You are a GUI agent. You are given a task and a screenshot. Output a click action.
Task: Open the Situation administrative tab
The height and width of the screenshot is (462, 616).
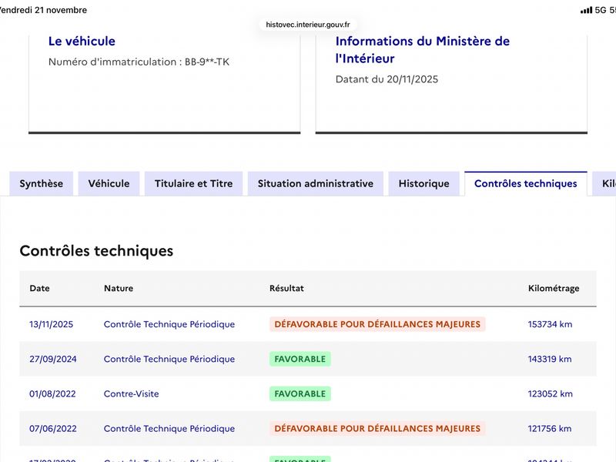pos(315,183)
